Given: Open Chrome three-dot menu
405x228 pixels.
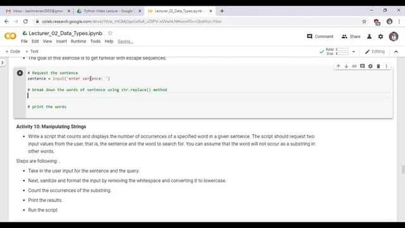Looking at the screenshot, I should [399, 22].
